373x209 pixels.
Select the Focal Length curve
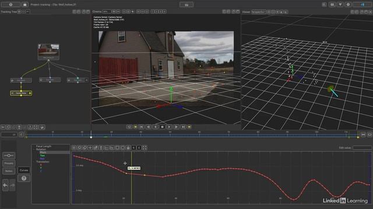coord(44,146)
